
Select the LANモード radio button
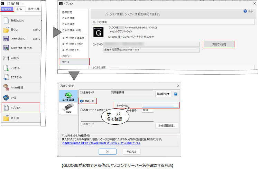82,101
